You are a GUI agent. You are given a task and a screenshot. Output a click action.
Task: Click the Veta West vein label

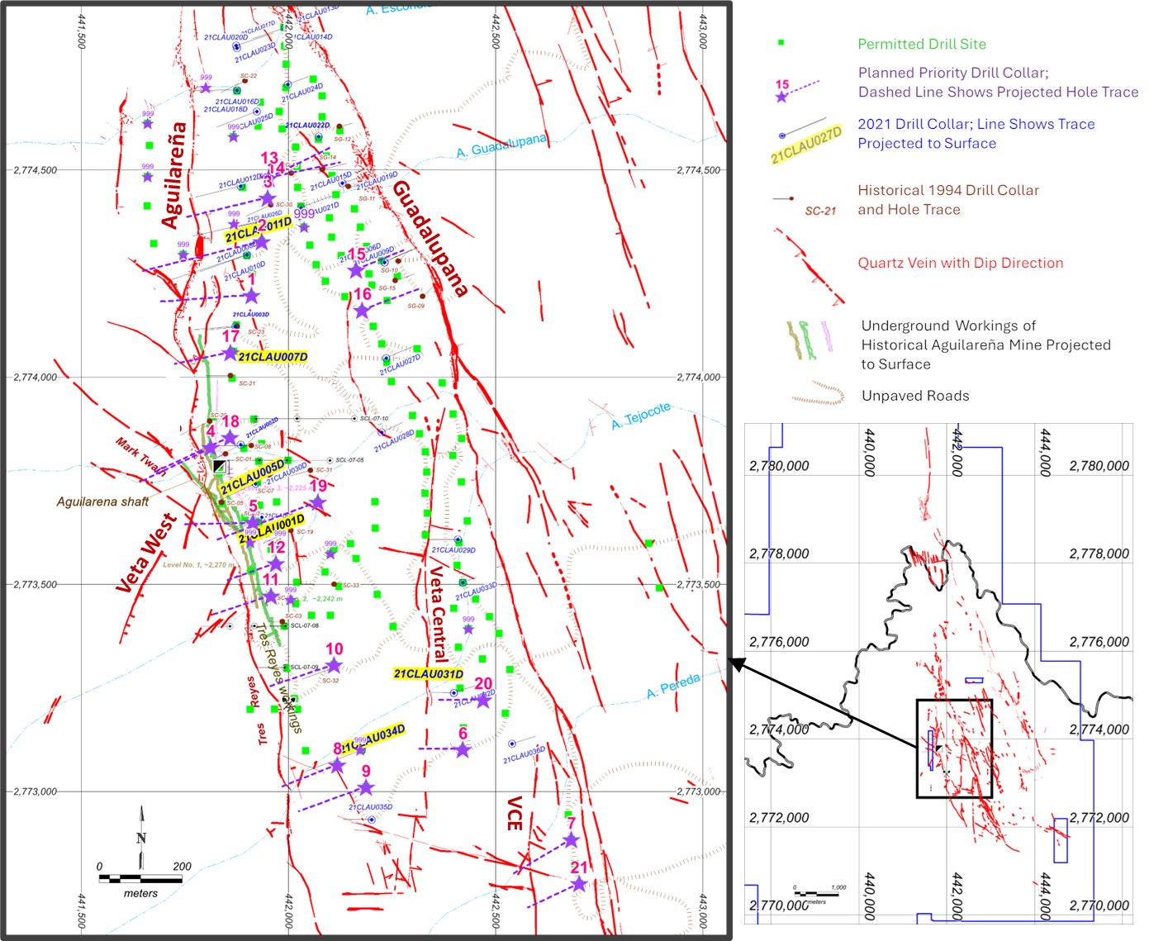click(147, 553)
